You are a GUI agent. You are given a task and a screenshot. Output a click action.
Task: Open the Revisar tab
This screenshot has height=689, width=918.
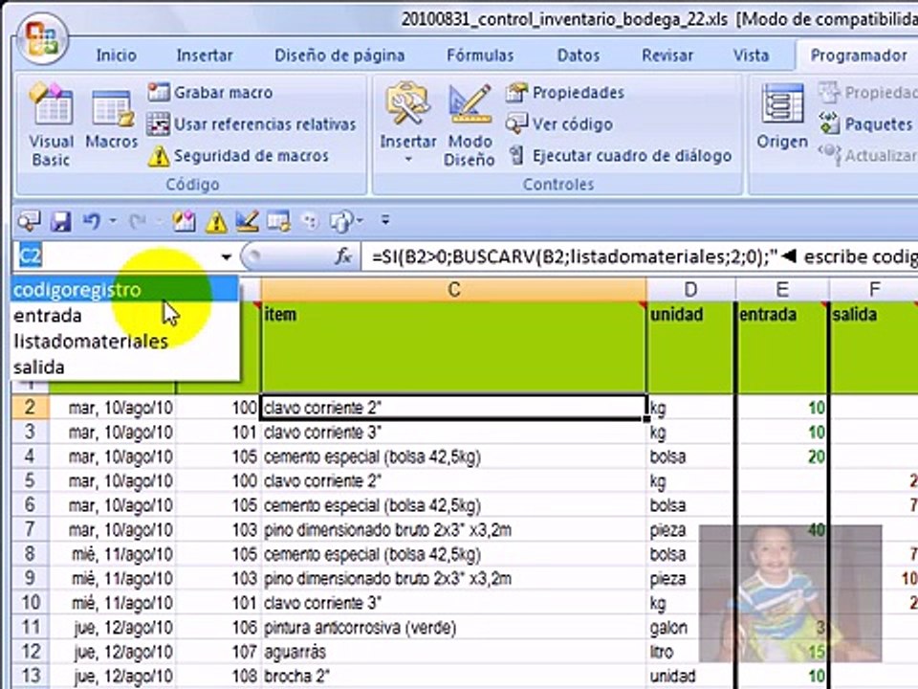667,56
